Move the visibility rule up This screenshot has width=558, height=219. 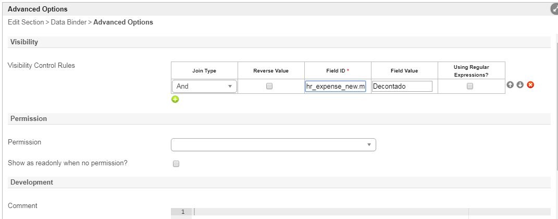pyautogui.click(x=511, y=85)
